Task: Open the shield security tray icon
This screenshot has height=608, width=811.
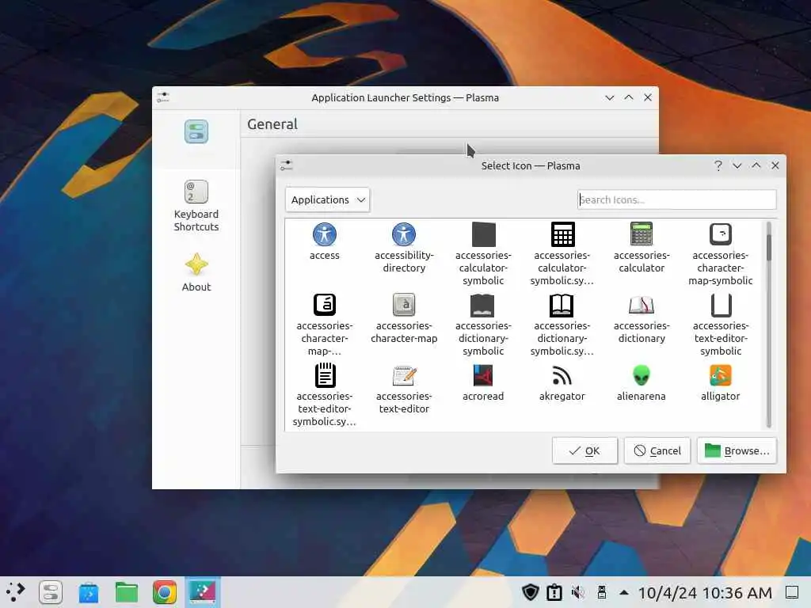Action: [x=530, y=592]
